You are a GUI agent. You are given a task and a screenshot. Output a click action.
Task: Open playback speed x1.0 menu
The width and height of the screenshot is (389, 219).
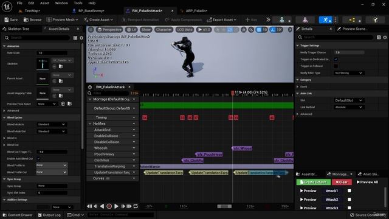click(204, 30)
